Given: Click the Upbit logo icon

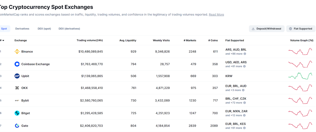Looking at the screenshot, I should (x=17, y=76).
